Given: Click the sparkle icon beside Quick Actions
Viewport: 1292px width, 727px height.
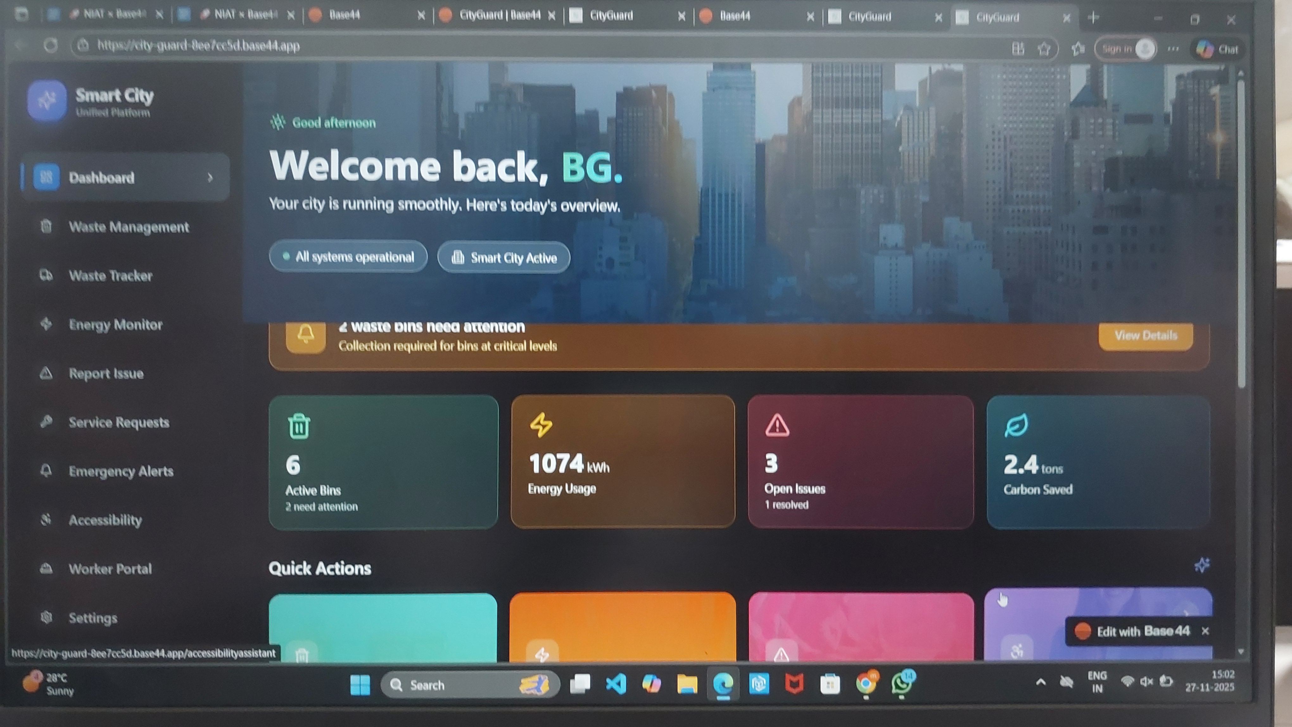Looking at the screenshot, I should (x=1202, y=566).
